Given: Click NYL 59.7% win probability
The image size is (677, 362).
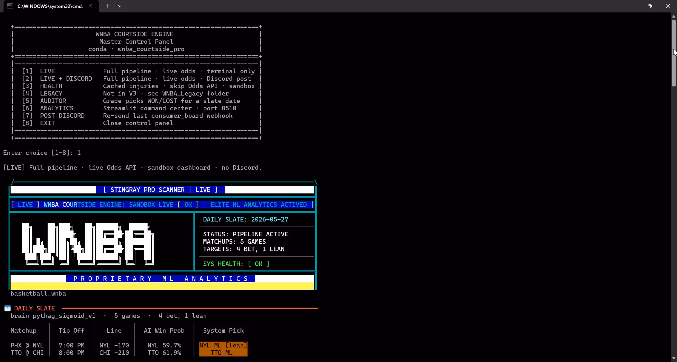Looking at the screenshot, I should click(164, 345).
